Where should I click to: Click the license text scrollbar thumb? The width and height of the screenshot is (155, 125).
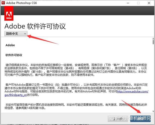(x=153, y=42)
